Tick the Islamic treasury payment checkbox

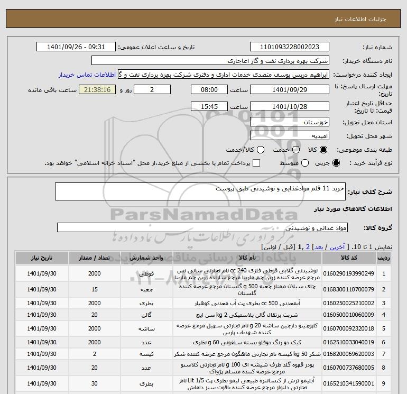tap(256, 163)
